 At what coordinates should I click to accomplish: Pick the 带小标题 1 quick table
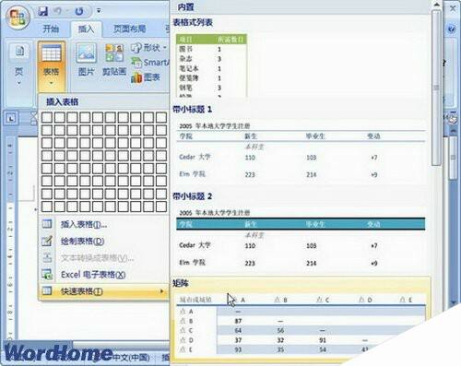pos(301,151)
